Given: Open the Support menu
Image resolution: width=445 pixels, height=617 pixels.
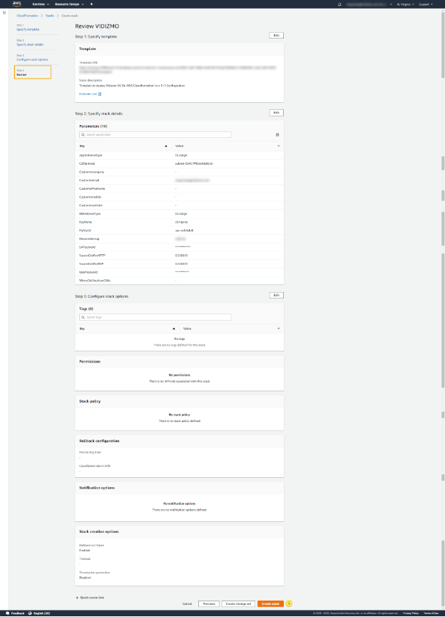Looking at the screenshot, I should [x=425, y=4].
